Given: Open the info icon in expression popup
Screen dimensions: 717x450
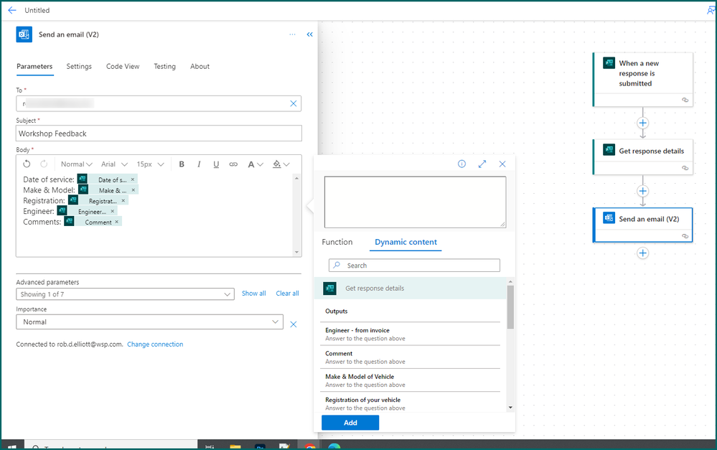Looking at the screenshot, I should [461, 164].
